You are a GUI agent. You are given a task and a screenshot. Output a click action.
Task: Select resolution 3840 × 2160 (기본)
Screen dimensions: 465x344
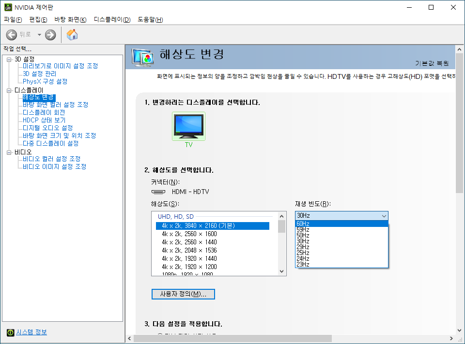213,226
